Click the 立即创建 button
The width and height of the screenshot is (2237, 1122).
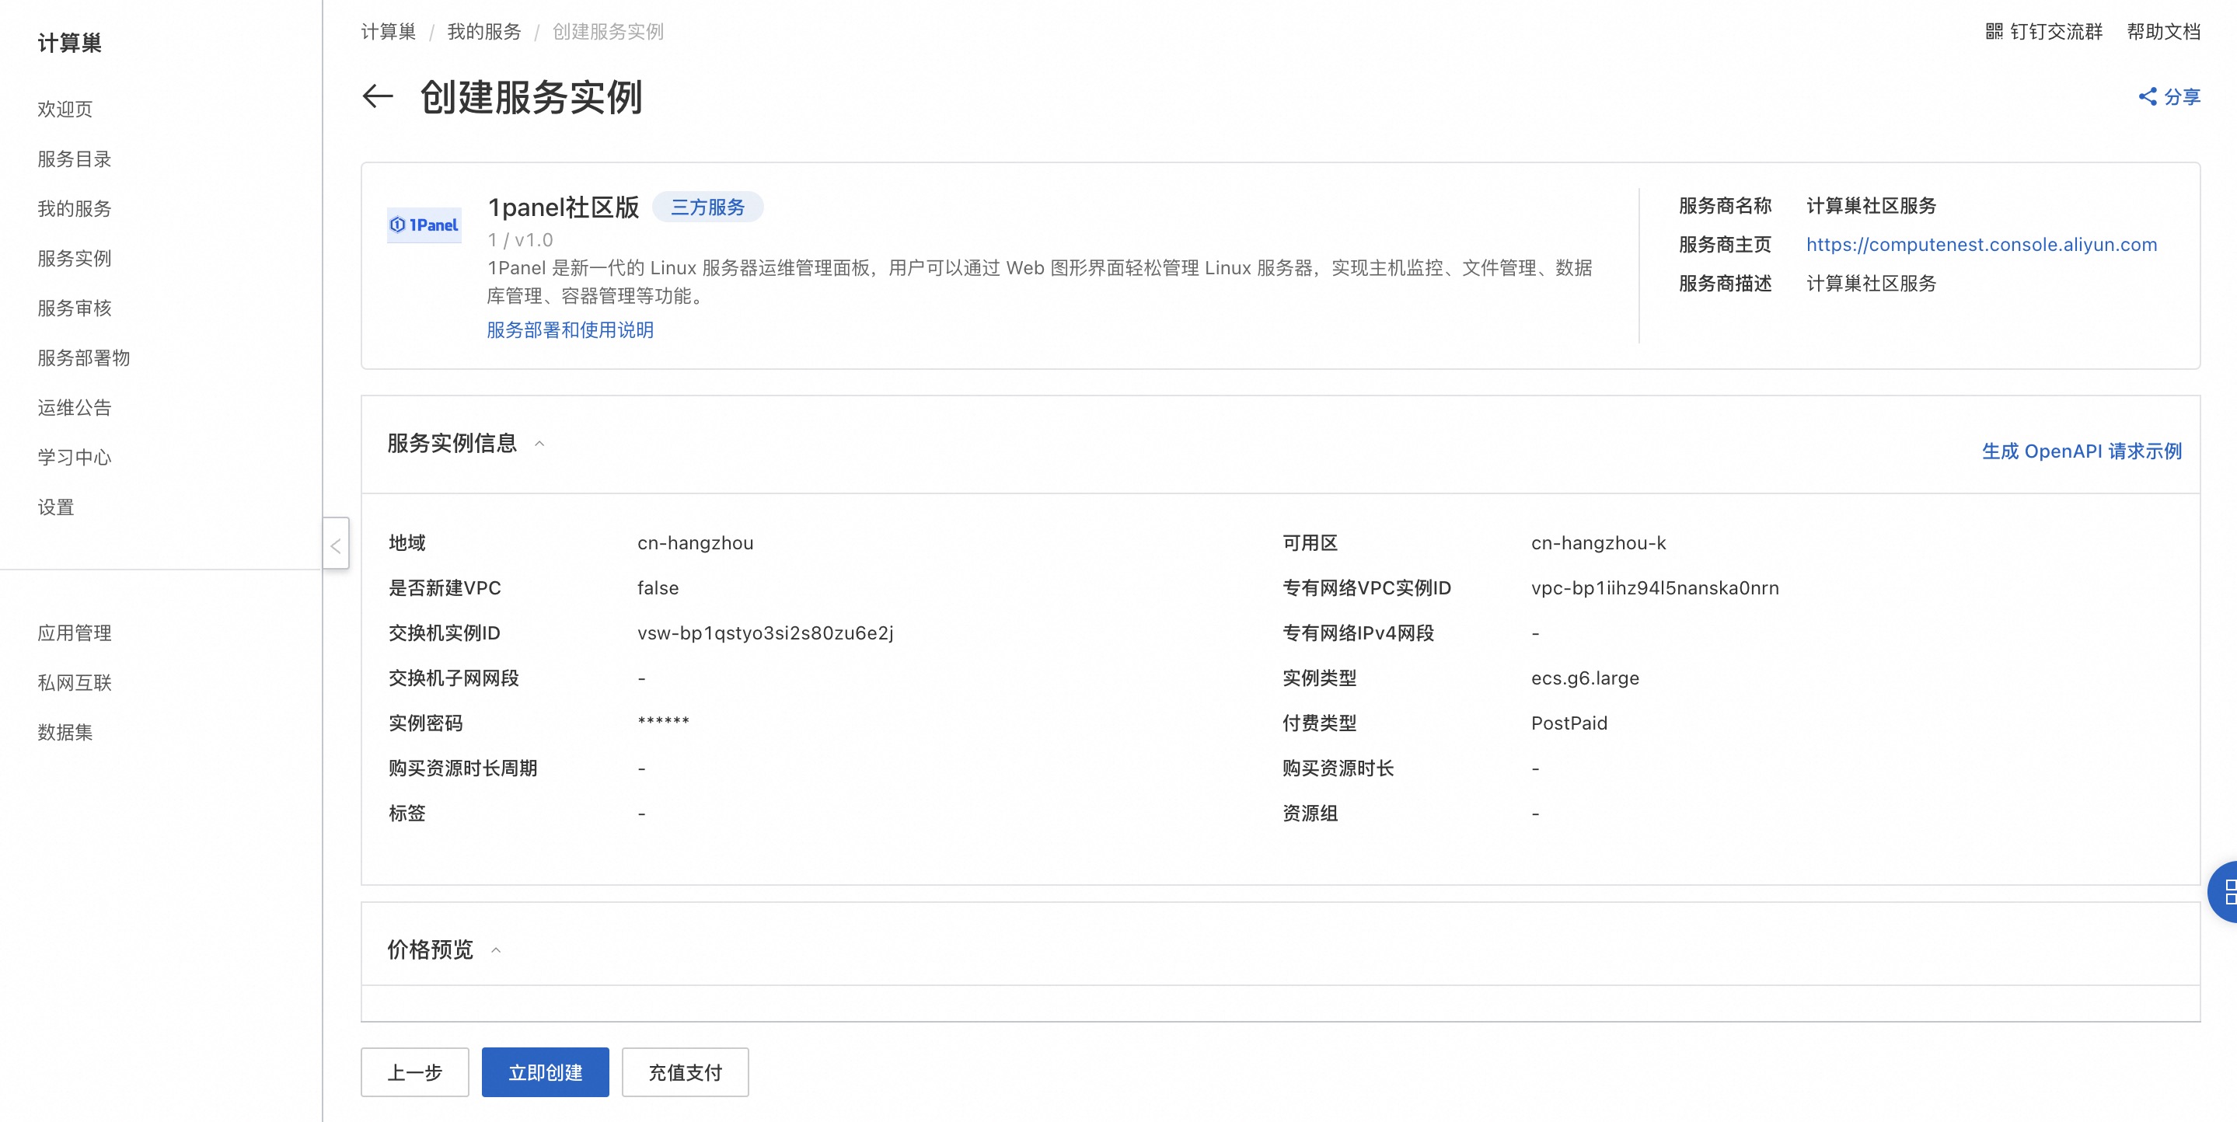tap(545, 1072)
